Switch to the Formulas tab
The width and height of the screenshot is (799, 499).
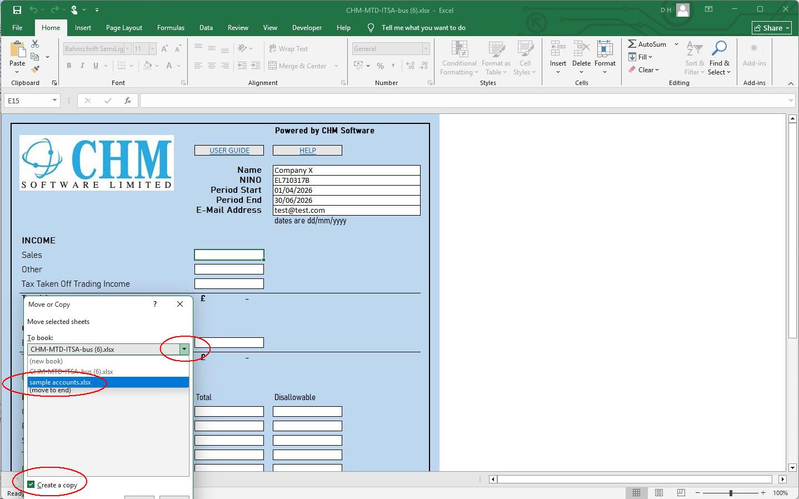coord(171,28)
